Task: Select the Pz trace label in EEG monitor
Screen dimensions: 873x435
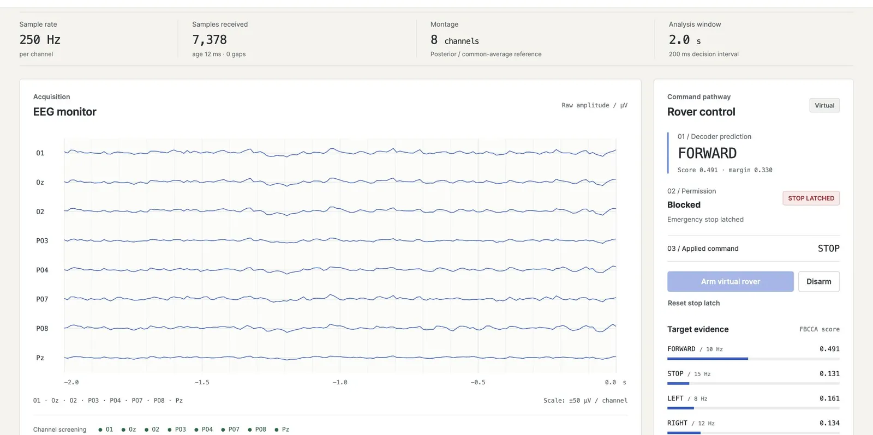Action: coord(40,358)
